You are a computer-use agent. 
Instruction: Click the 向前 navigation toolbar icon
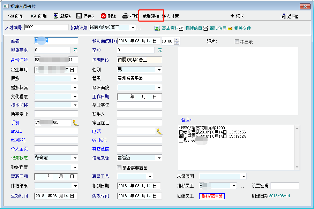pos(11,16)
